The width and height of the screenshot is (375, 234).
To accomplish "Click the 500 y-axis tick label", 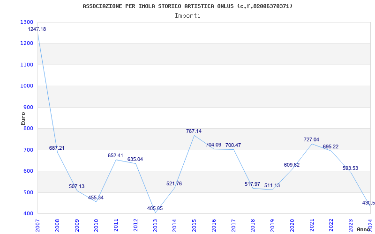I will pos(29,192).
